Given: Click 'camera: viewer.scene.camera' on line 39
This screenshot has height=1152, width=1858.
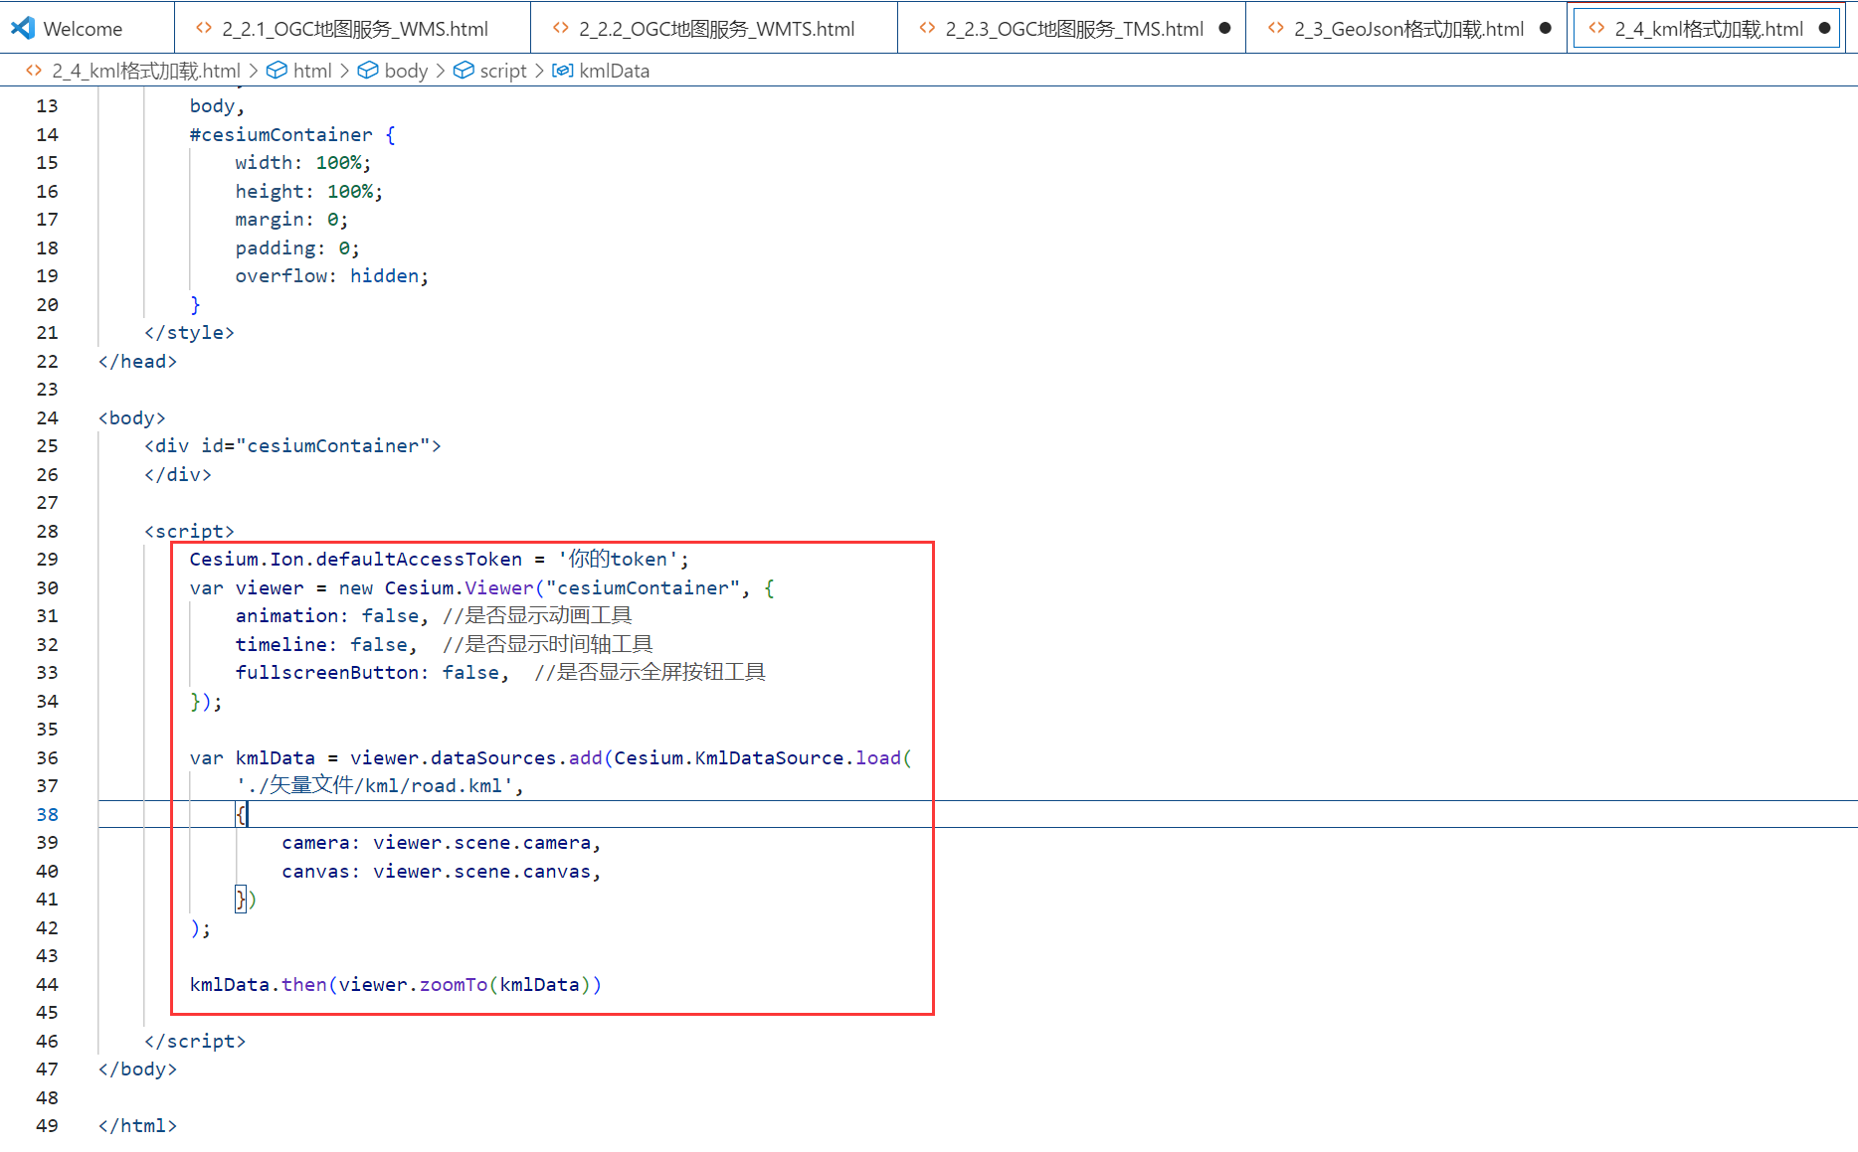Looking at the screenshot, I should [x=436, y=843].
